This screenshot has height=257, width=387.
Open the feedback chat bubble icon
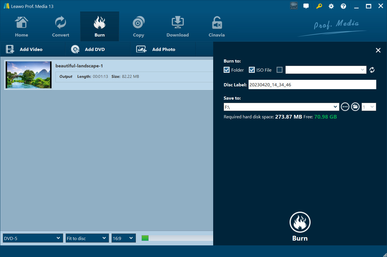(306, 6)
